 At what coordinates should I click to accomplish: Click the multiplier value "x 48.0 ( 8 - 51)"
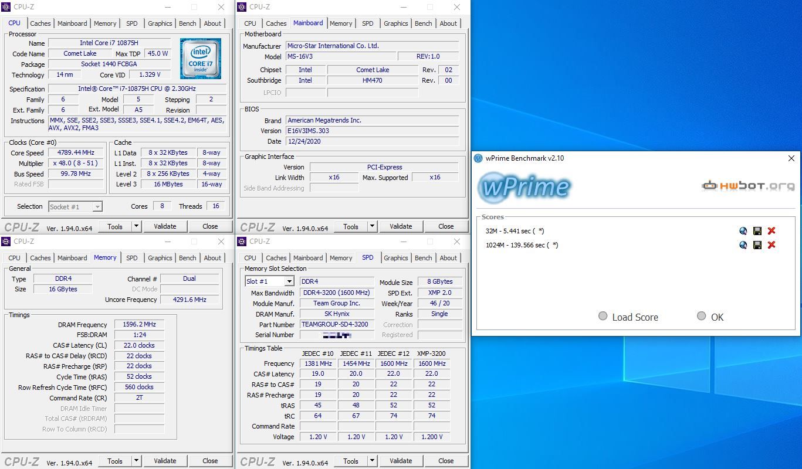point(76,164)
